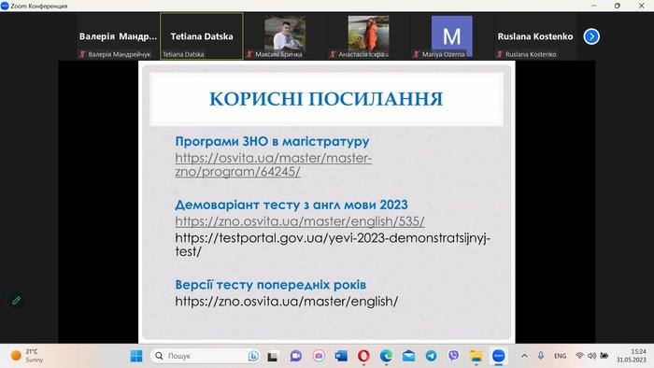Click the taskbar search field Пошук
Screen dimensions: 654x368
pos(205,356)
